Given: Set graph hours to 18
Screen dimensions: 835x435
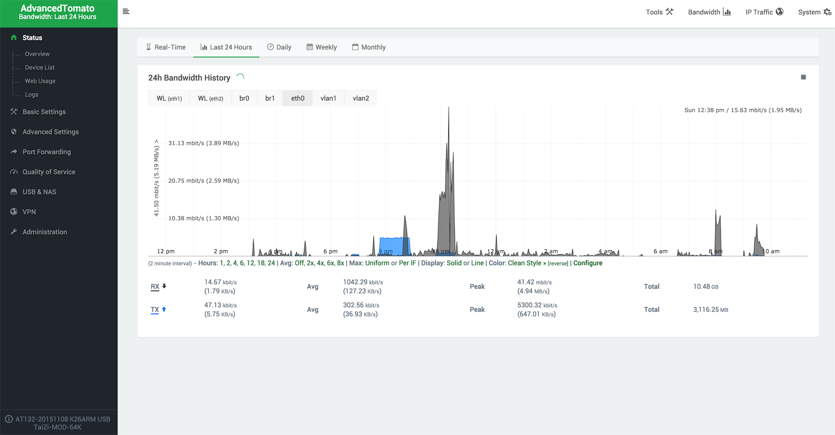Looking at the screenshot, I should point(261,263).
